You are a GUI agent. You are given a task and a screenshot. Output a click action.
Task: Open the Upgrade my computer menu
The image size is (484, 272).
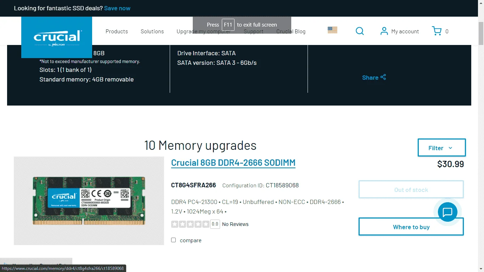(x=203, y=32)
